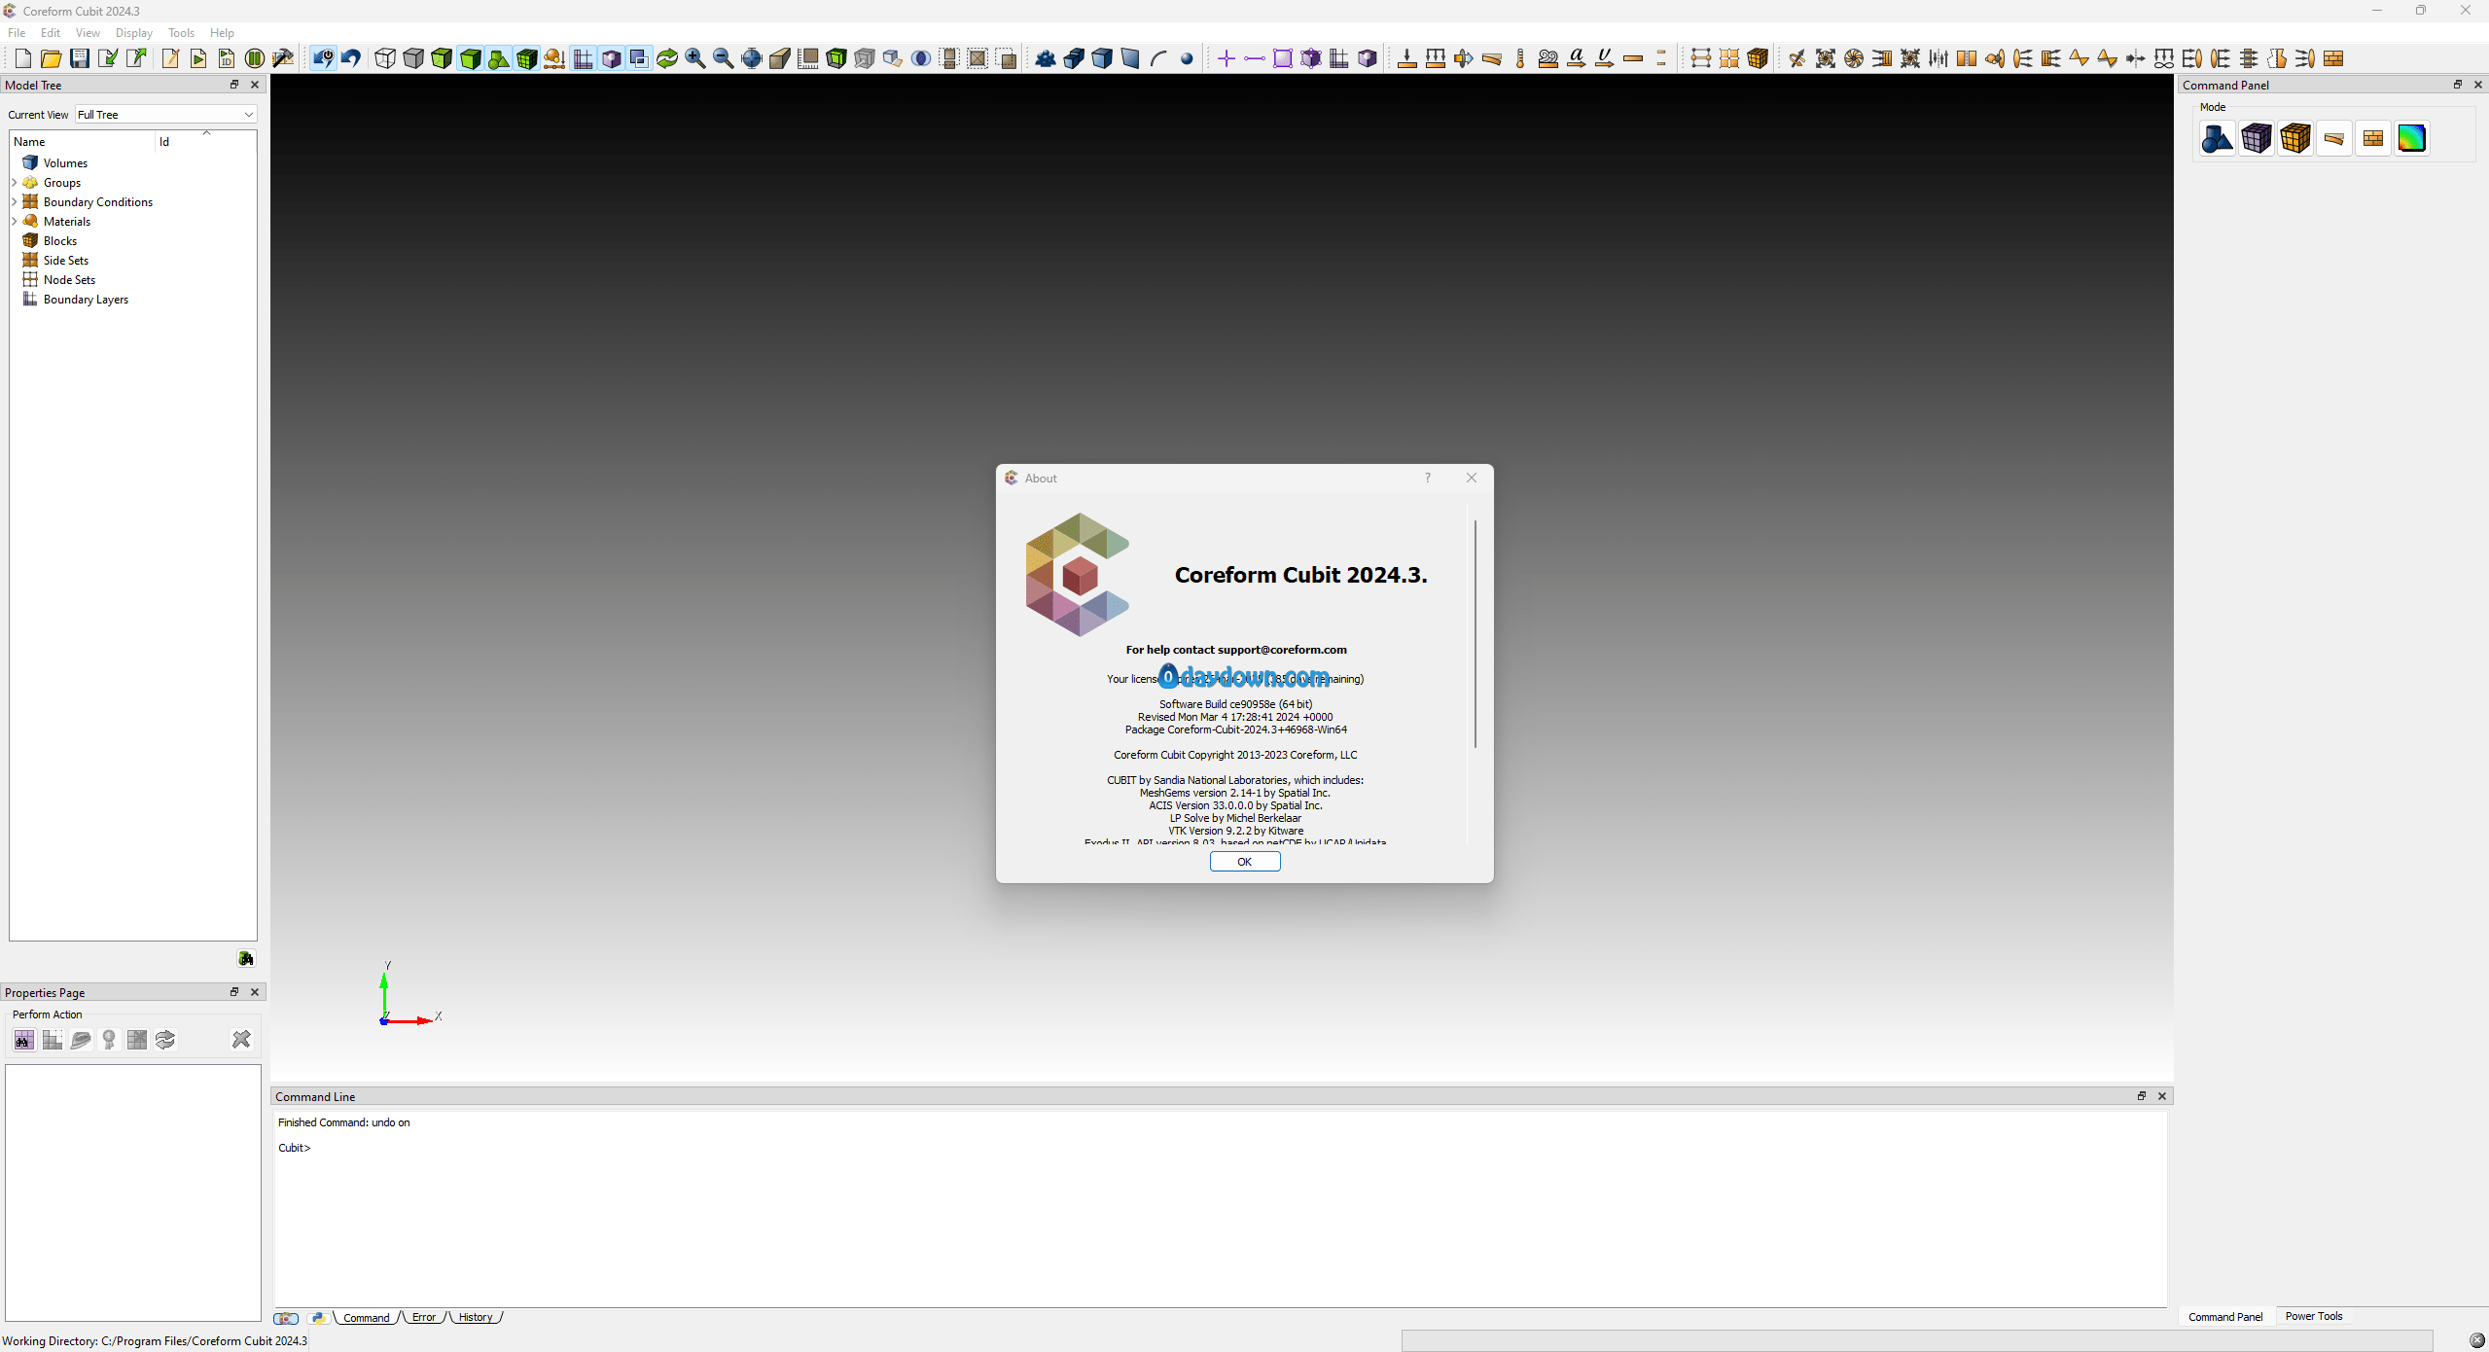Click the grey X icon in Perform Action
The width and height of the screenshot is (2489, 1352).
241,1040
